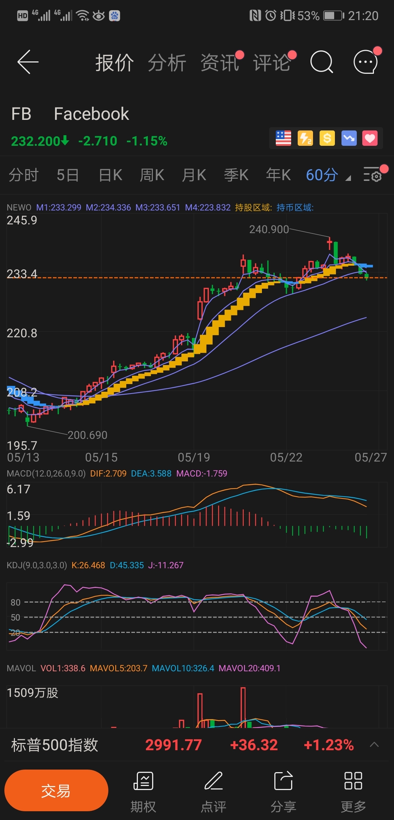This screenshot has width=394, height=820.
Task: Tap the KDJ(9.0,3.0,3.0) indicator label
Action: [x=37, y=565]
